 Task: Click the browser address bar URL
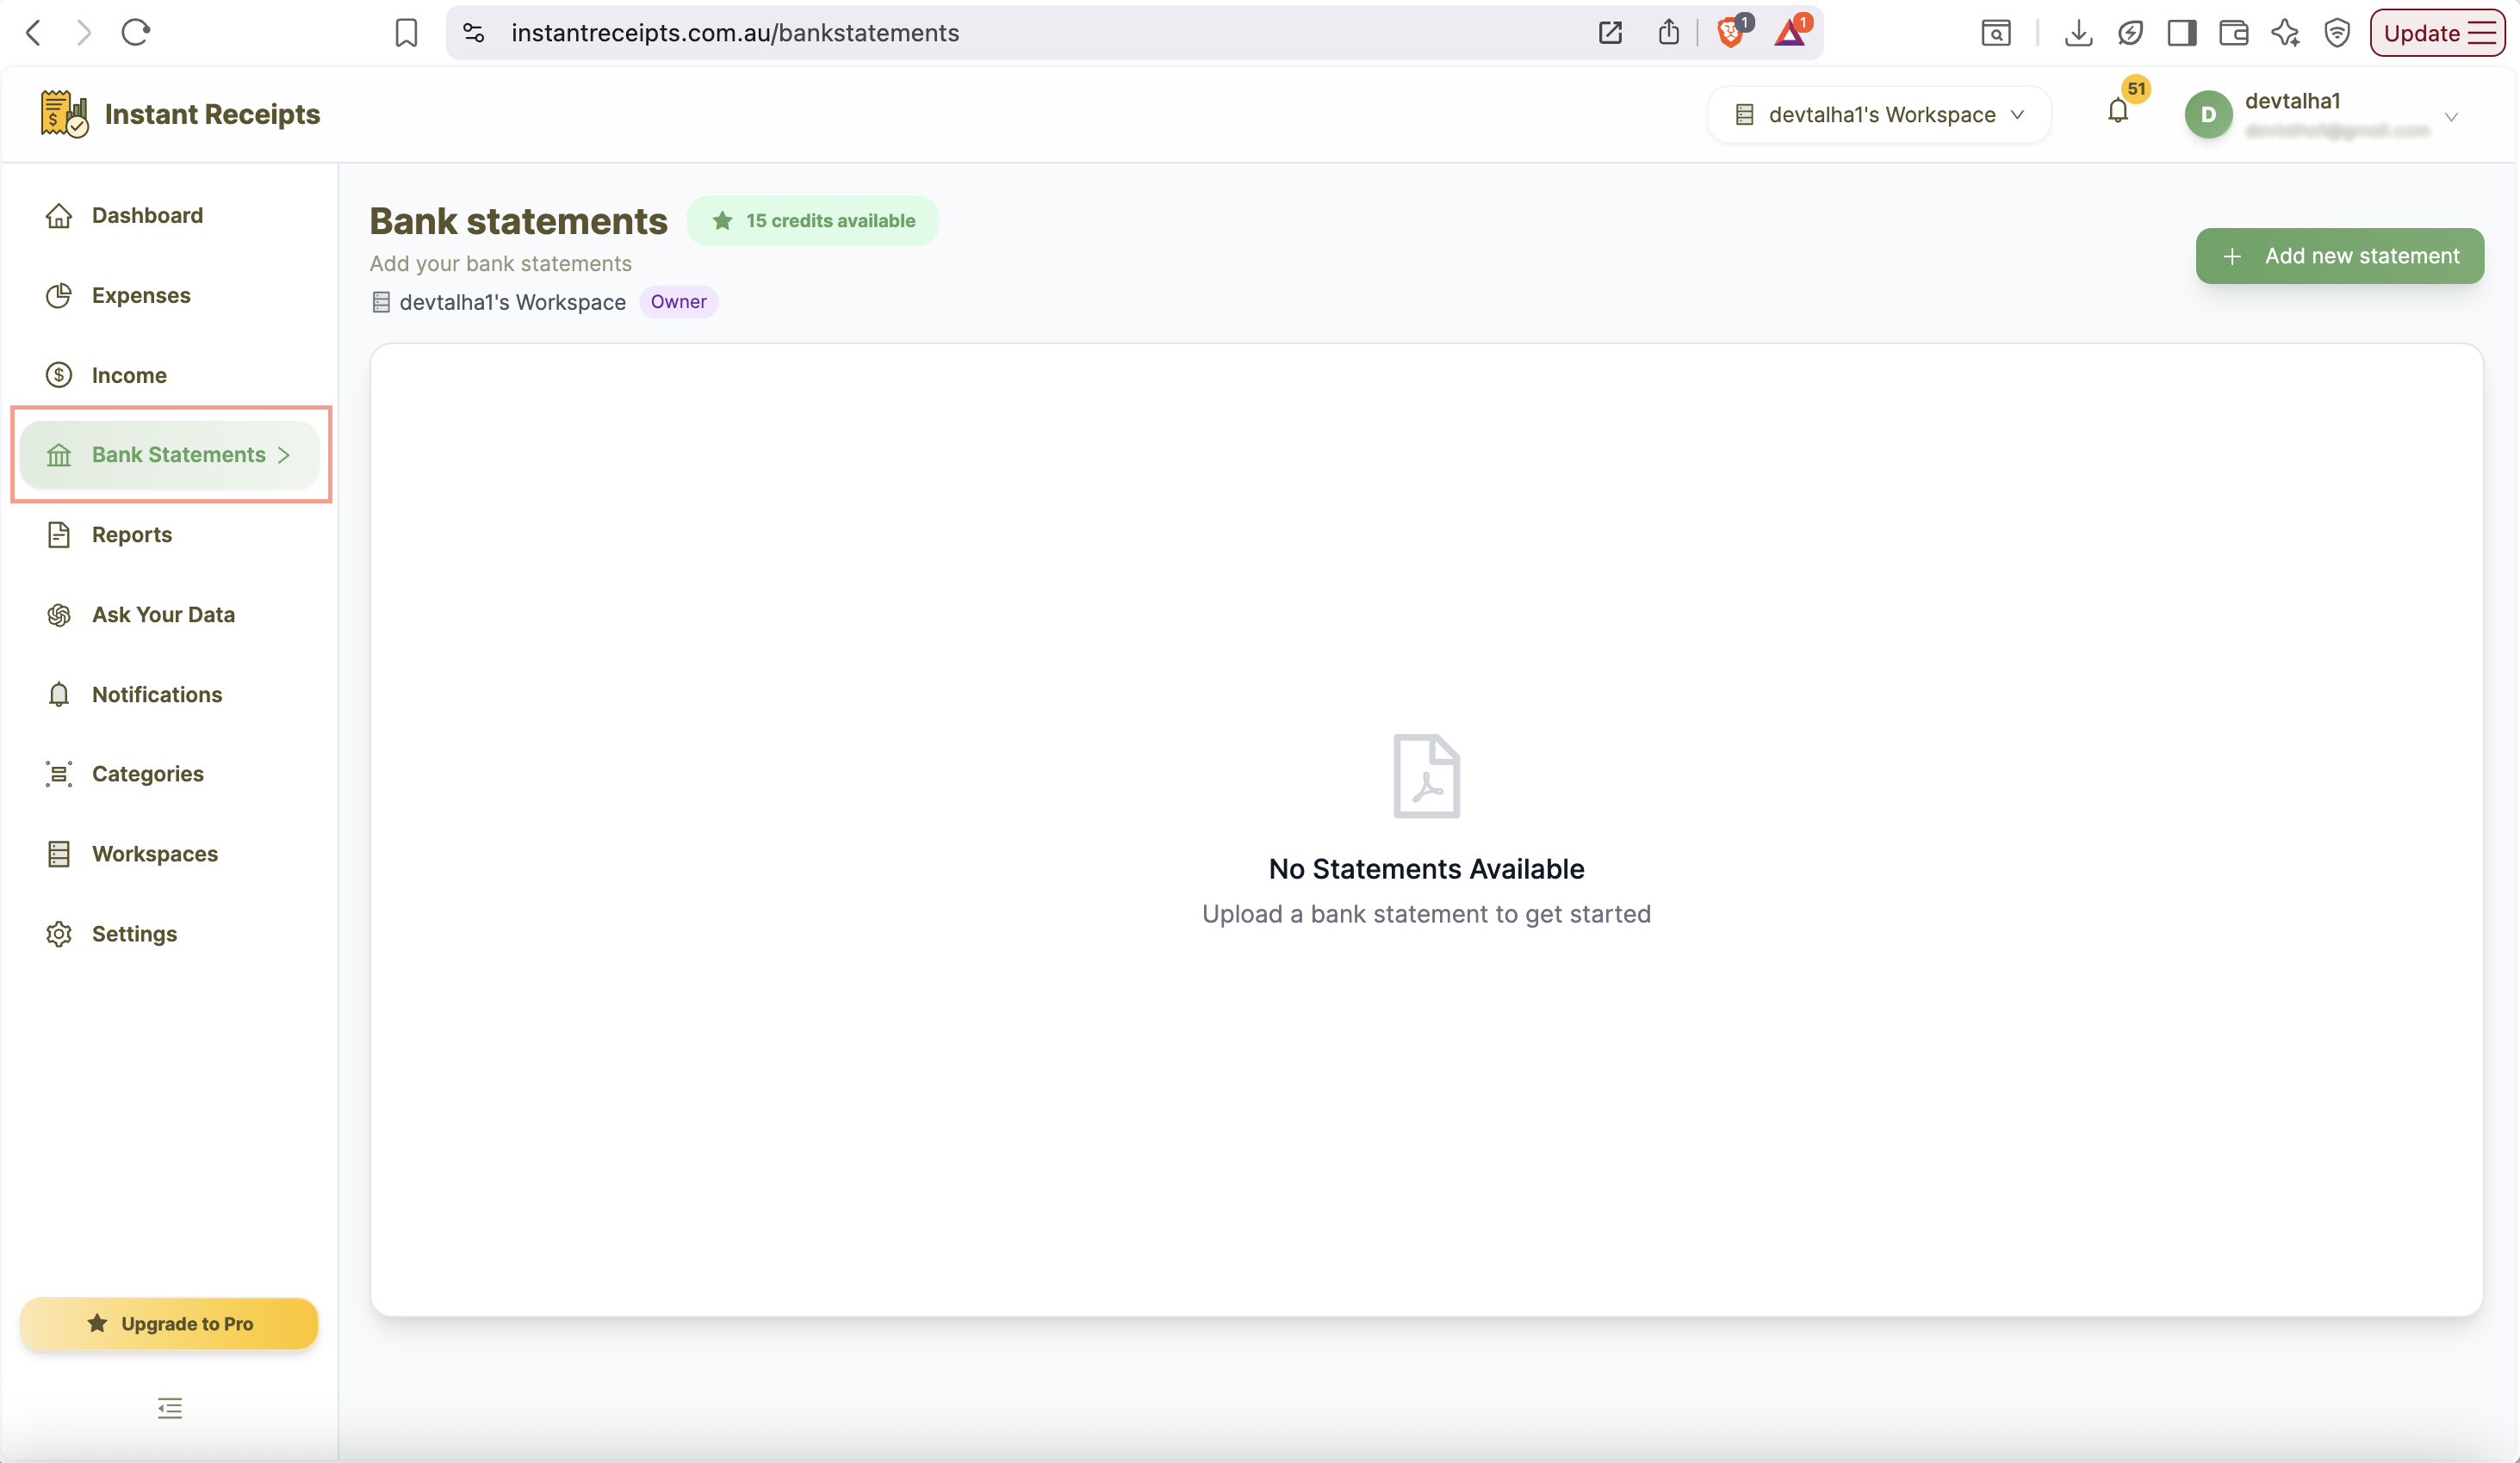point(735,33)
